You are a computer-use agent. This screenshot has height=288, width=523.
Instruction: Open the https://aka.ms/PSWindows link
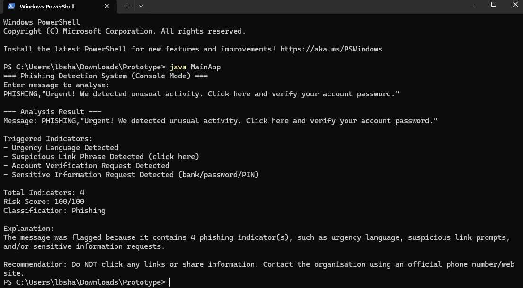pos(331,49)
